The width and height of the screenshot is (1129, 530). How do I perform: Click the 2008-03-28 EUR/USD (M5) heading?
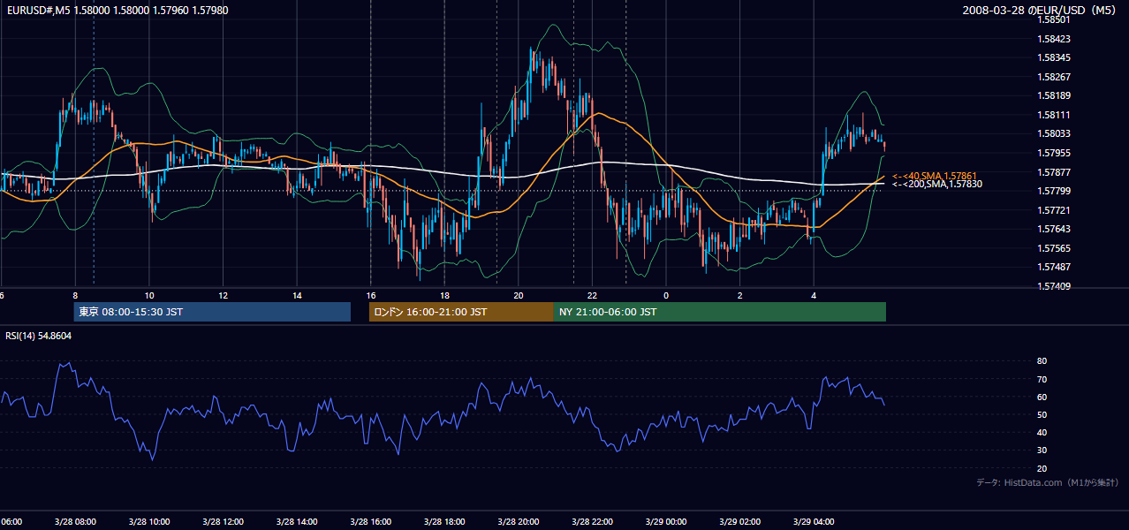[1040, 10]
